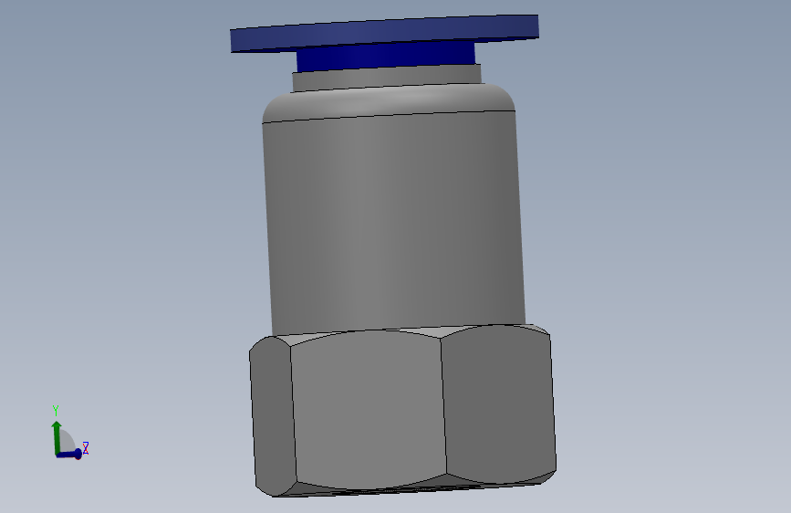The width and height of the screenshot is (791, 513).
Task: Select the gray cylindrical body of the fitting
Action: [x=393, y=217]
